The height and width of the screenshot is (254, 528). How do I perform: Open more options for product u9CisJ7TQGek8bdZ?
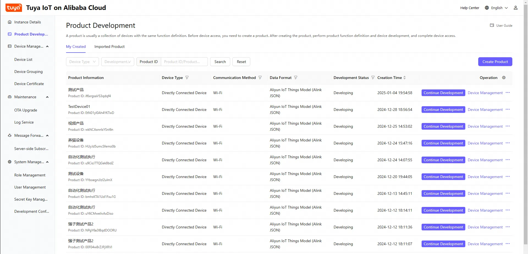tap(508, 160)
